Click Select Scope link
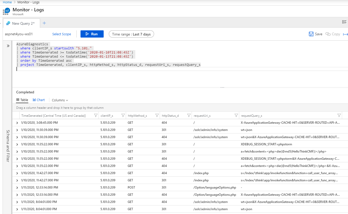This screenshot has width=348, height=214. pos(61,34)
